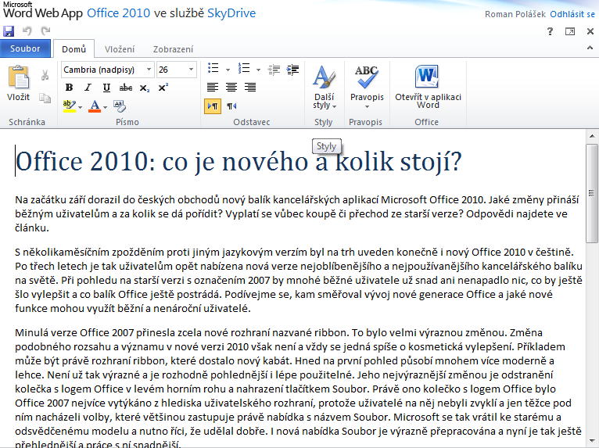Redo the last action
Screen dimensions: 599x448
pyautogui.click(x=45, y=31)
